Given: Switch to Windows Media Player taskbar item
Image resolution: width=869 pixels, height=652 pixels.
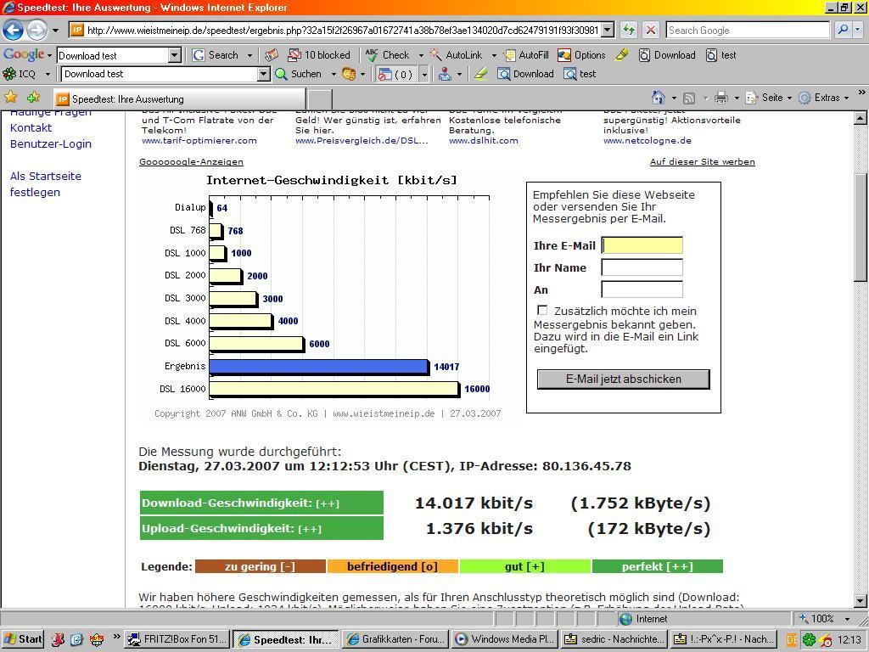Looking at the screenshot, I should (505, 639).
